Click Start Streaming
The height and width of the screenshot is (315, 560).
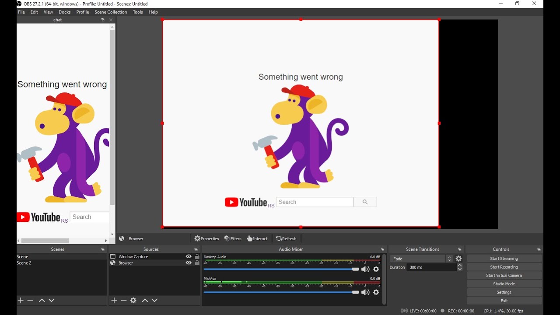504,259
